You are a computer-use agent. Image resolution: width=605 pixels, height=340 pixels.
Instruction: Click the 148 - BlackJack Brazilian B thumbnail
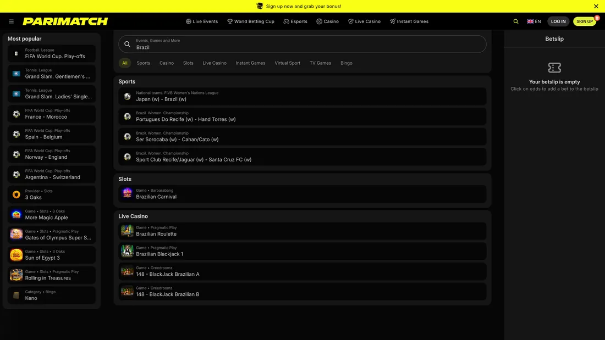pos(128,291)
